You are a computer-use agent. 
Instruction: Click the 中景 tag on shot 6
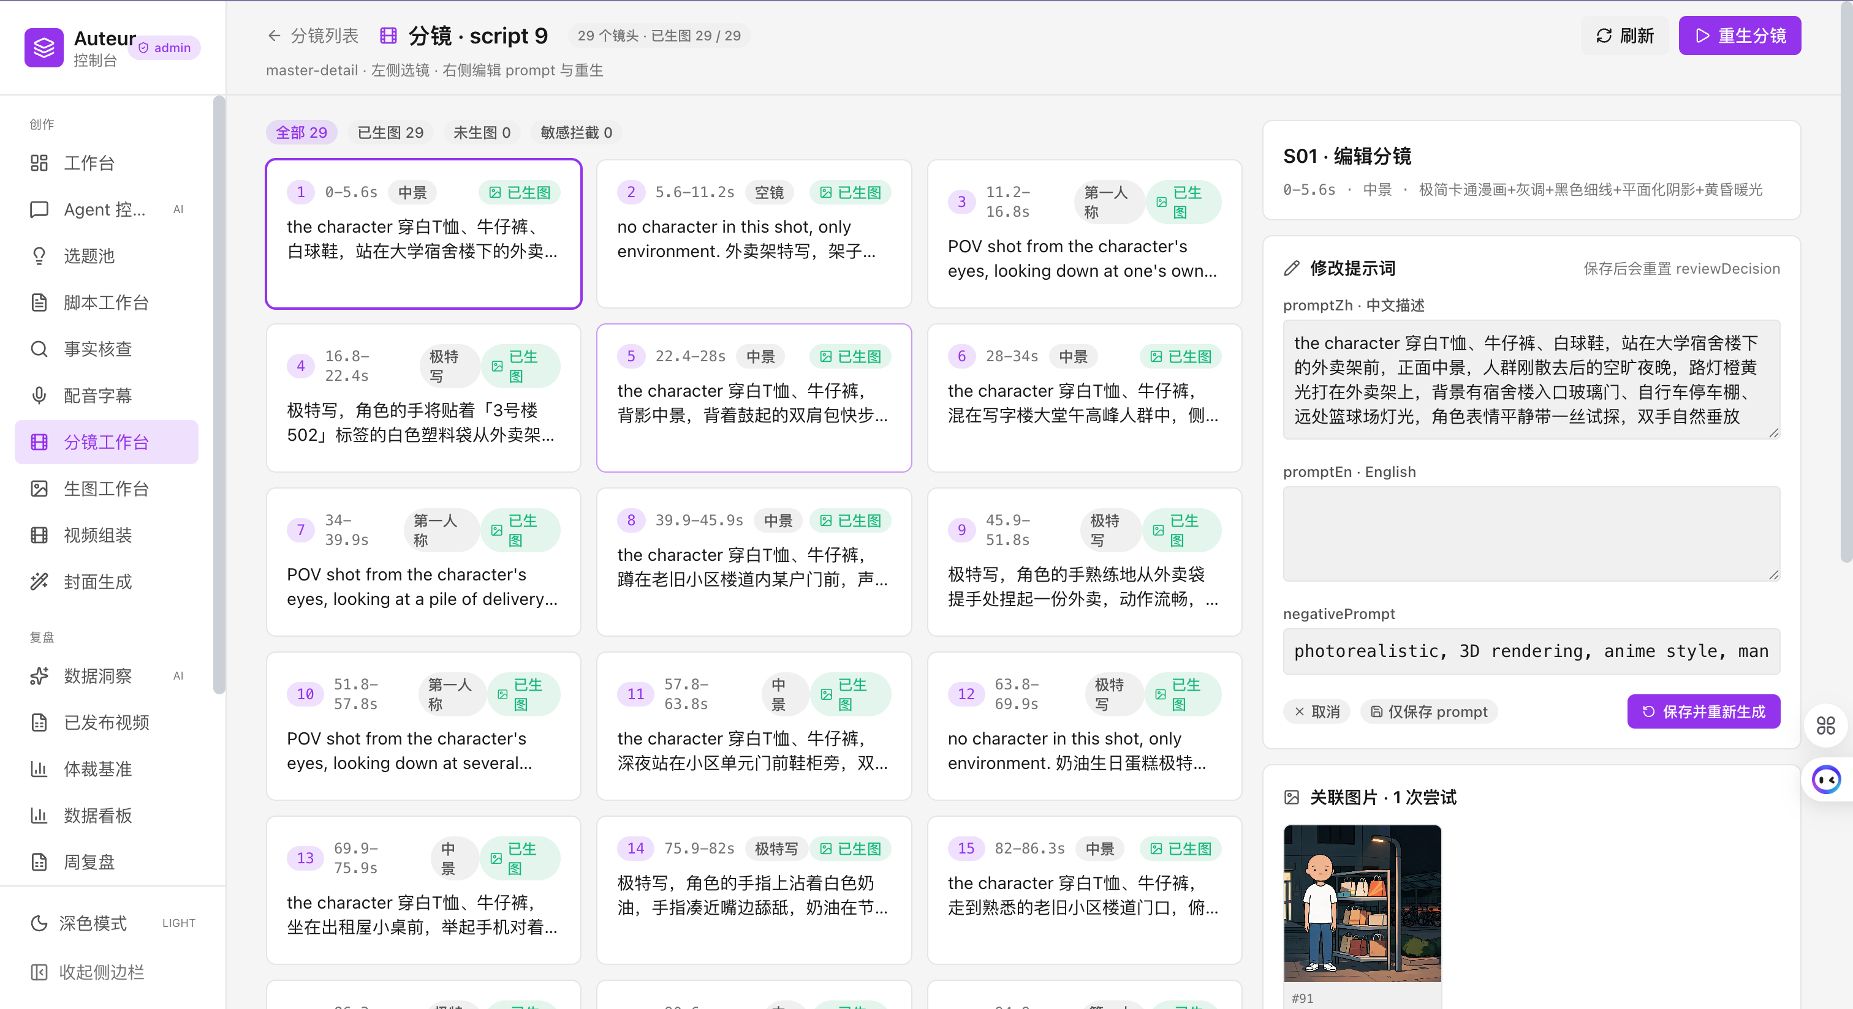[1073, 356]
